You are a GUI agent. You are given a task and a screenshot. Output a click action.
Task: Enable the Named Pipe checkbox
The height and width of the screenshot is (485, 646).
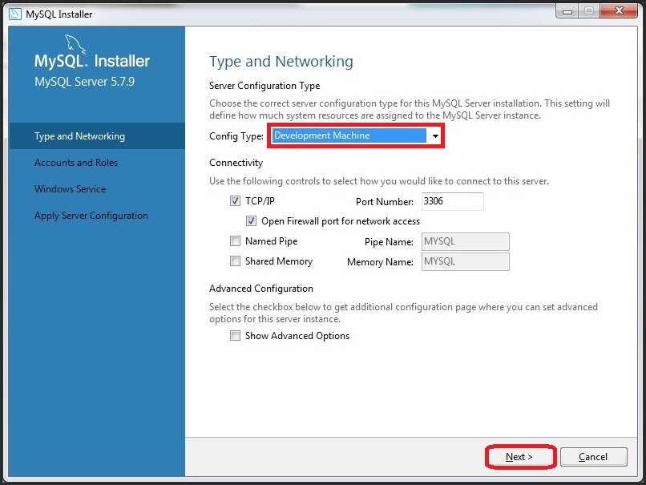tap(235, 240)
